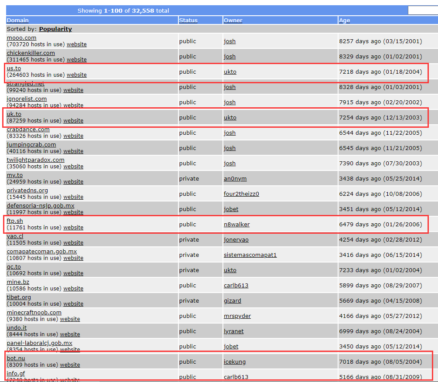Click the twilightparadox.com domain link
Viewport: 438px width, 382px height.
[35, 160]
